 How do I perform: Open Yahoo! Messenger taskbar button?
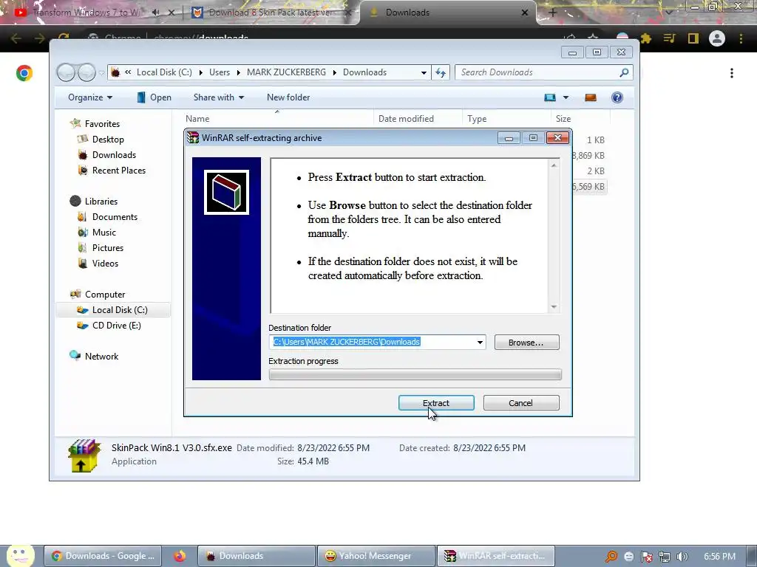point(376,556)
